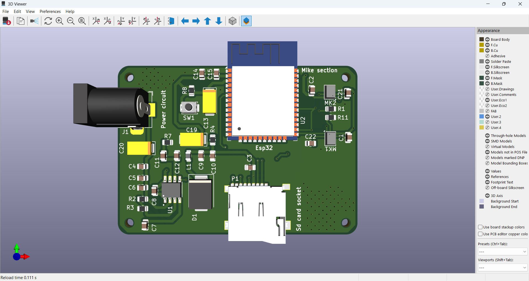Copy 3D image to clipboard icon
529x281 pixels.
[21, 21]
